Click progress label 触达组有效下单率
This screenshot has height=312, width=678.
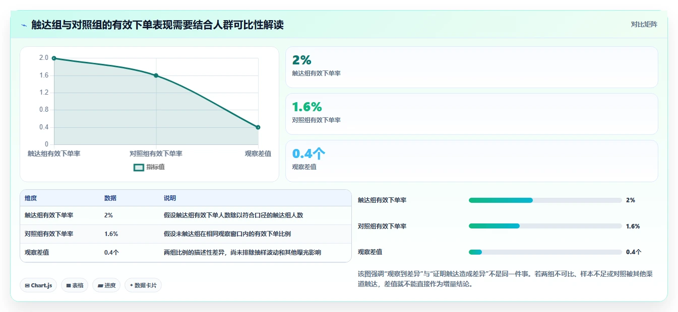point(382,200)
